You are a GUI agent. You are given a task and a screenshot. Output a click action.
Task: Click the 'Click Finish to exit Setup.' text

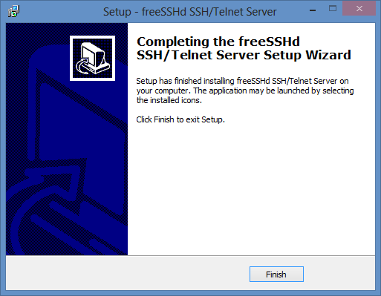(180, 119)
